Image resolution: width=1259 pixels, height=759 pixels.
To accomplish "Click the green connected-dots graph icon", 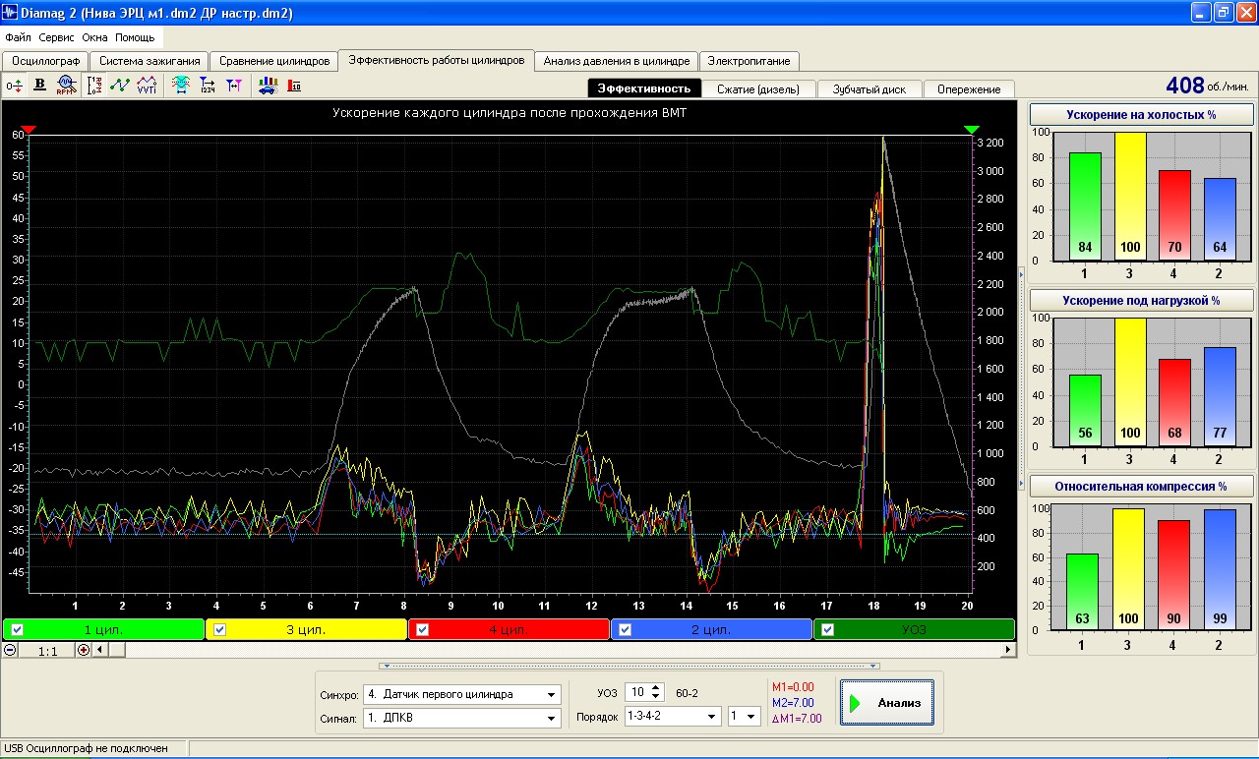I will pyautogui.click(x=120, y=86).
